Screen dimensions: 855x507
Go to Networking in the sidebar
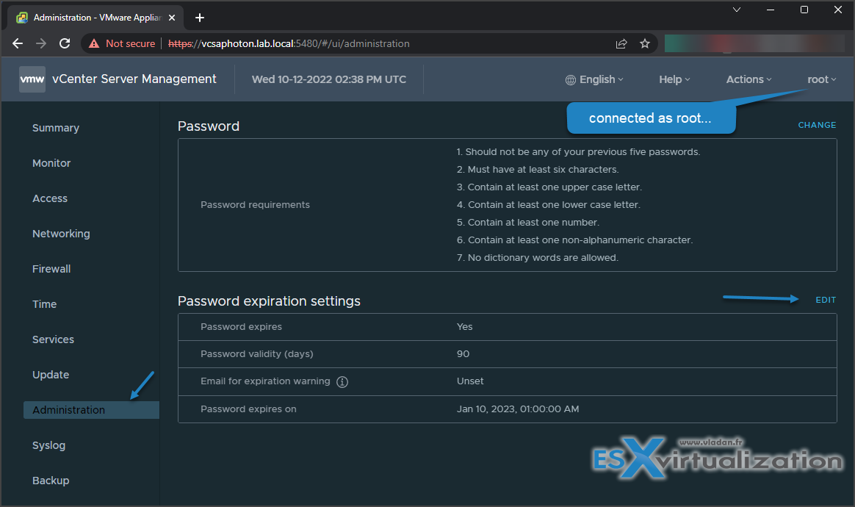pos(61,234)
